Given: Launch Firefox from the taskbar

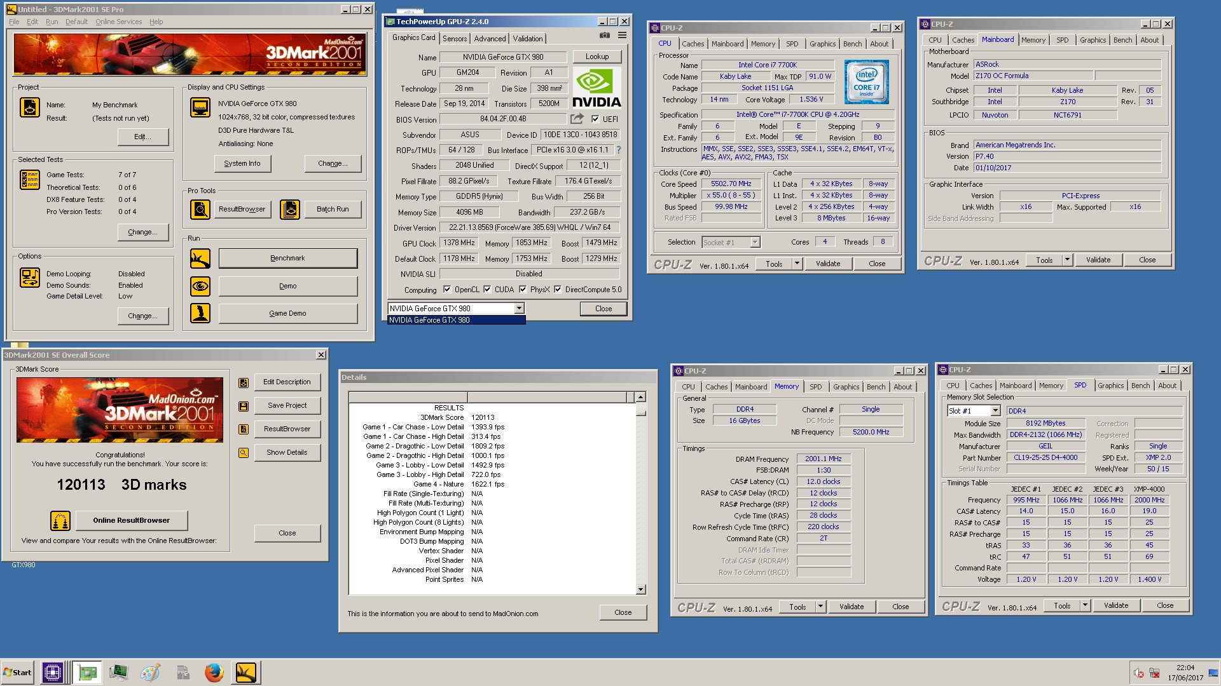Looking at the screenshot, I should (x=214, y=672).
